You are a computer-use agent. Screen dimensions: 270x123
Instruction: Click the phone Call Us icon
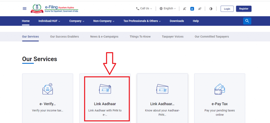click(x=138, y=9)
